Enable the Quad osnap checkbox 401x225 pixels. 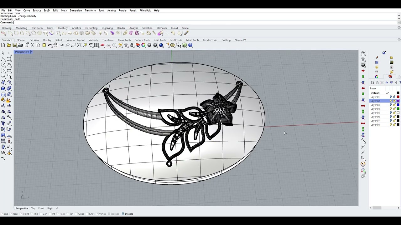click(x=76, y=214)
